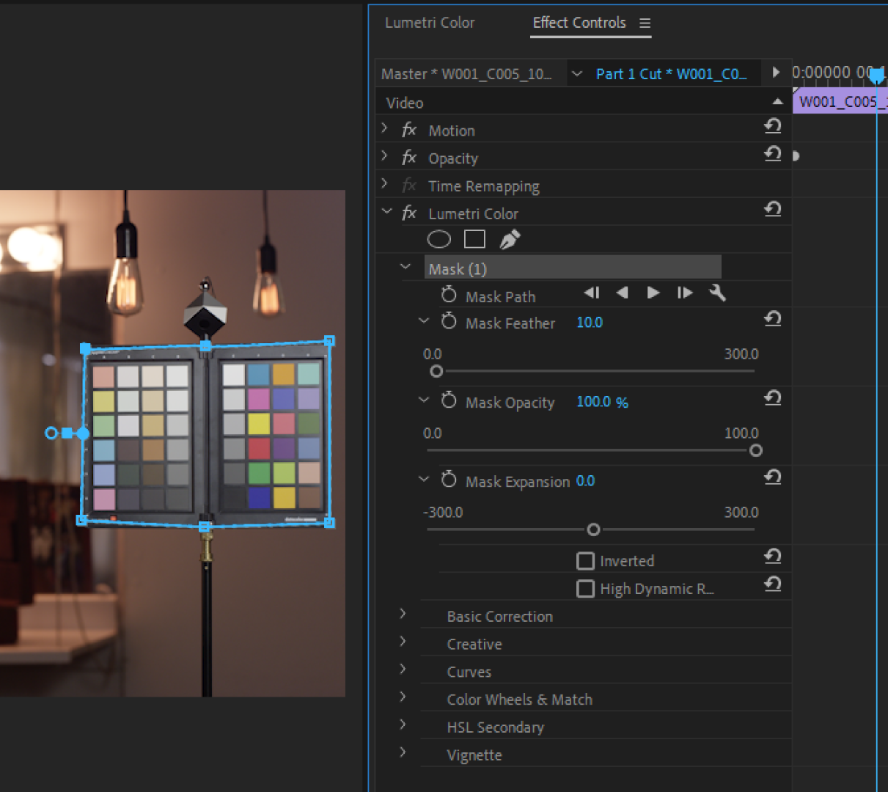Viewport: 888px width, 792px height.
Task: Toggle Mask Opacity animation stopwatch
Action: (449, 400)
